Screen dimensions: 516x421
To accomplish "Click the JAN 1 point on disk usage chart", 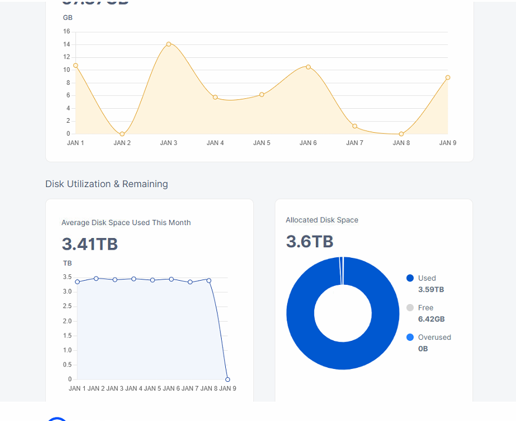I will click(x=77, y=282).
